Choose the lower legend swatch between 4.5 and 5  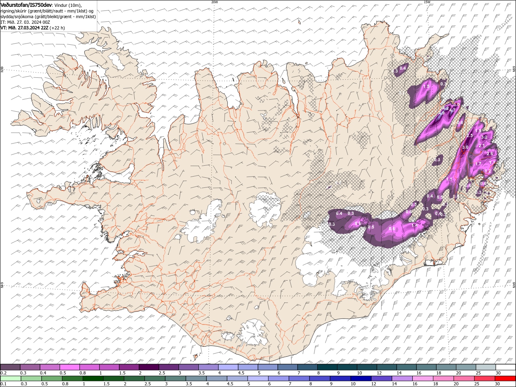pyautogui.click(x=237, y=379)
